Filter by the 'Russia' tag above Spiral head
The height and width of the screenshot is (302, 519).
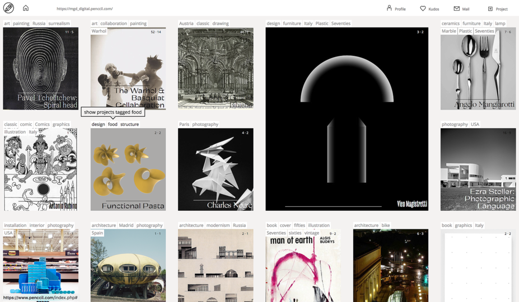(x=39, y=23)
